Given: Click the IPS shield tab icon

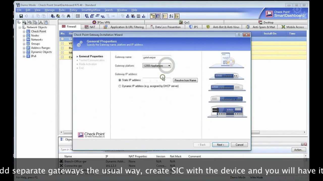Looking at the screenshot, I should point(191,27).
